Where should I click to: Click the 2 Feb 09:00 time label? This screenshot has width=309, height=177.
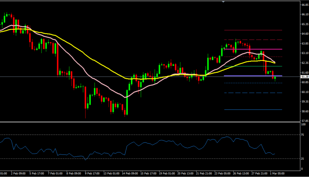pyautogui.click(x=19, y=174)
